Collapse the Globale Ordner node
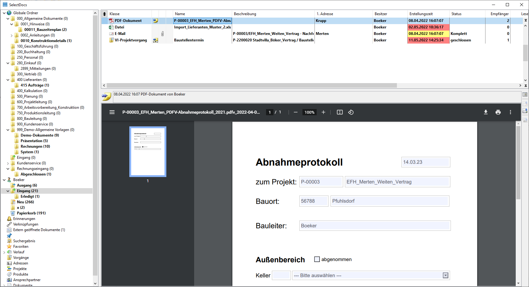The image size is (529, 287). point(4,13)
